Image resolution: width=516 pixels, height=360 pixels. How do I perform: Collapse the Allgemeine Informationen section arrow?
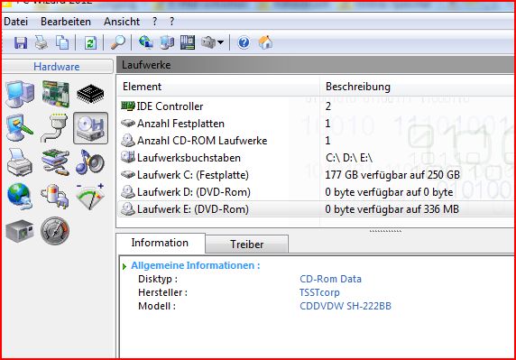[x=124, y=266]
